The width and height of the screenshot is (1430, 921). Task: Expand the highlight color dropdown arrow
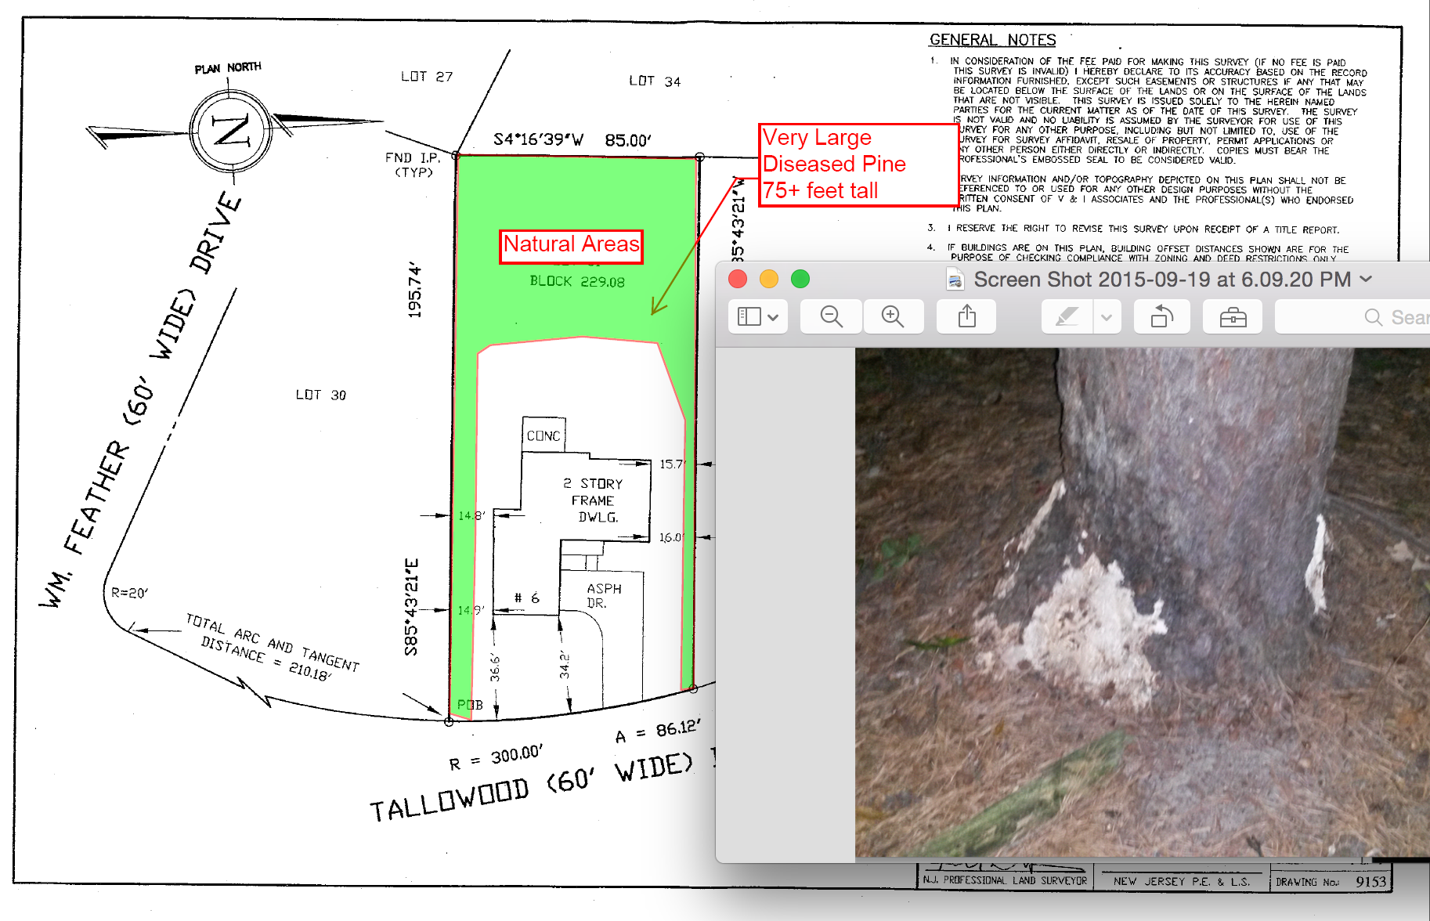pos(1107,316)
